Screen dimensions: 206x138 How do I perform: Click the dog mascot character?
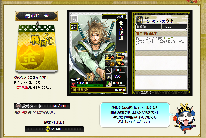tap(185, 117)
